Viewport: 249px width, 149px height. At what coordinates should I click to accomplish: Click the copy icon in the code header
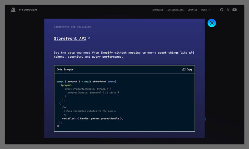pos(184,69)
